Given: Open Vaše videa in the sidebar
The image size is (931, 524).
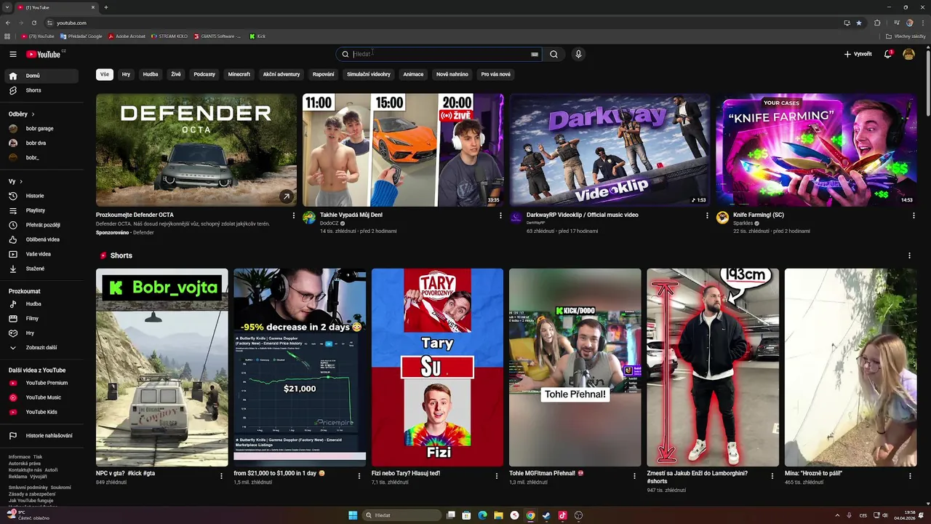Looking at the screenshot, I should [x=41, y=254].
